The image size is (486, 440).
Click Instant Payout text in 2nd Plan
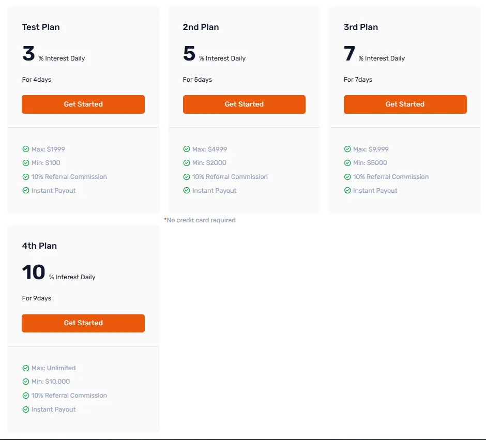tap(214, 191)
